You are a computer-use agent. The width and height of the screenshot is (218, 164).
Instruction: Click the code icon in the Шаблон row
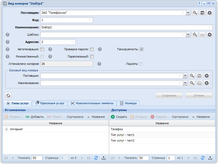pyautogui.click(x=202, y=35)
